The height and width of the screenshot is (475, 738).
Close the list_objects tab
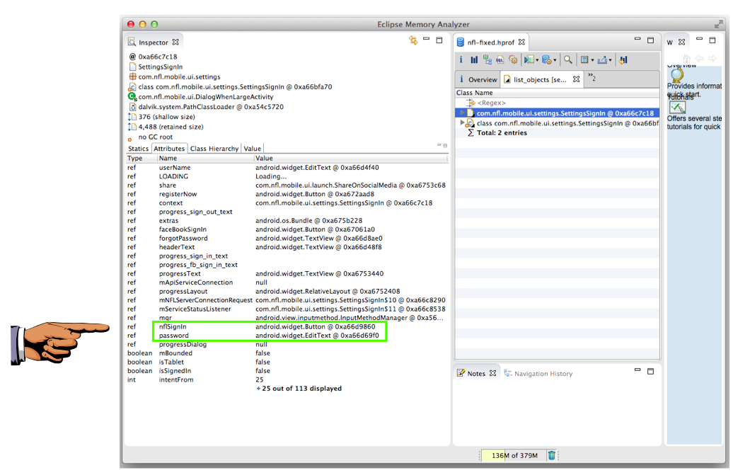click(x=577, y=79)
